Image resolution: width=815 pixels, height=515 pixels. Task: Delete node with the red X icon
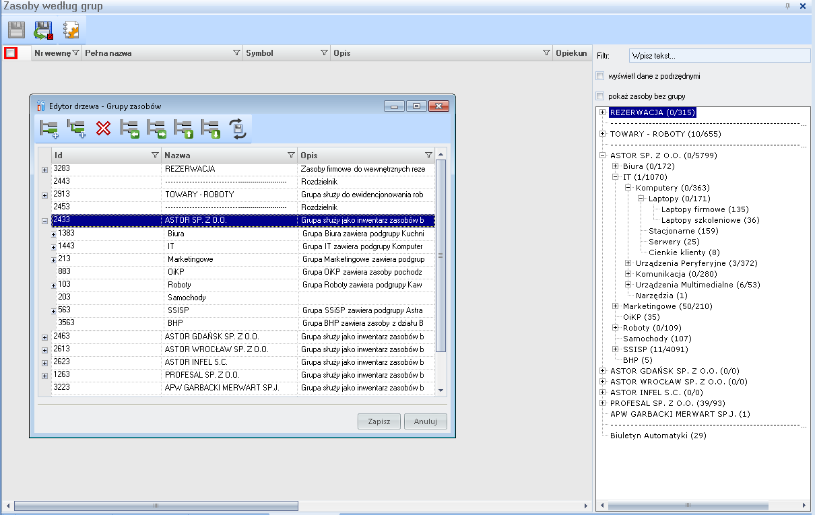click(103, 128)
